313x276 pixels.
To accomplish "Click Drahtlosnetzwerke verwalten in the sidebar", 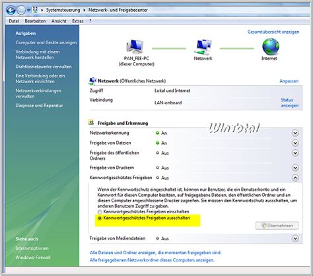I will point(44,67).
